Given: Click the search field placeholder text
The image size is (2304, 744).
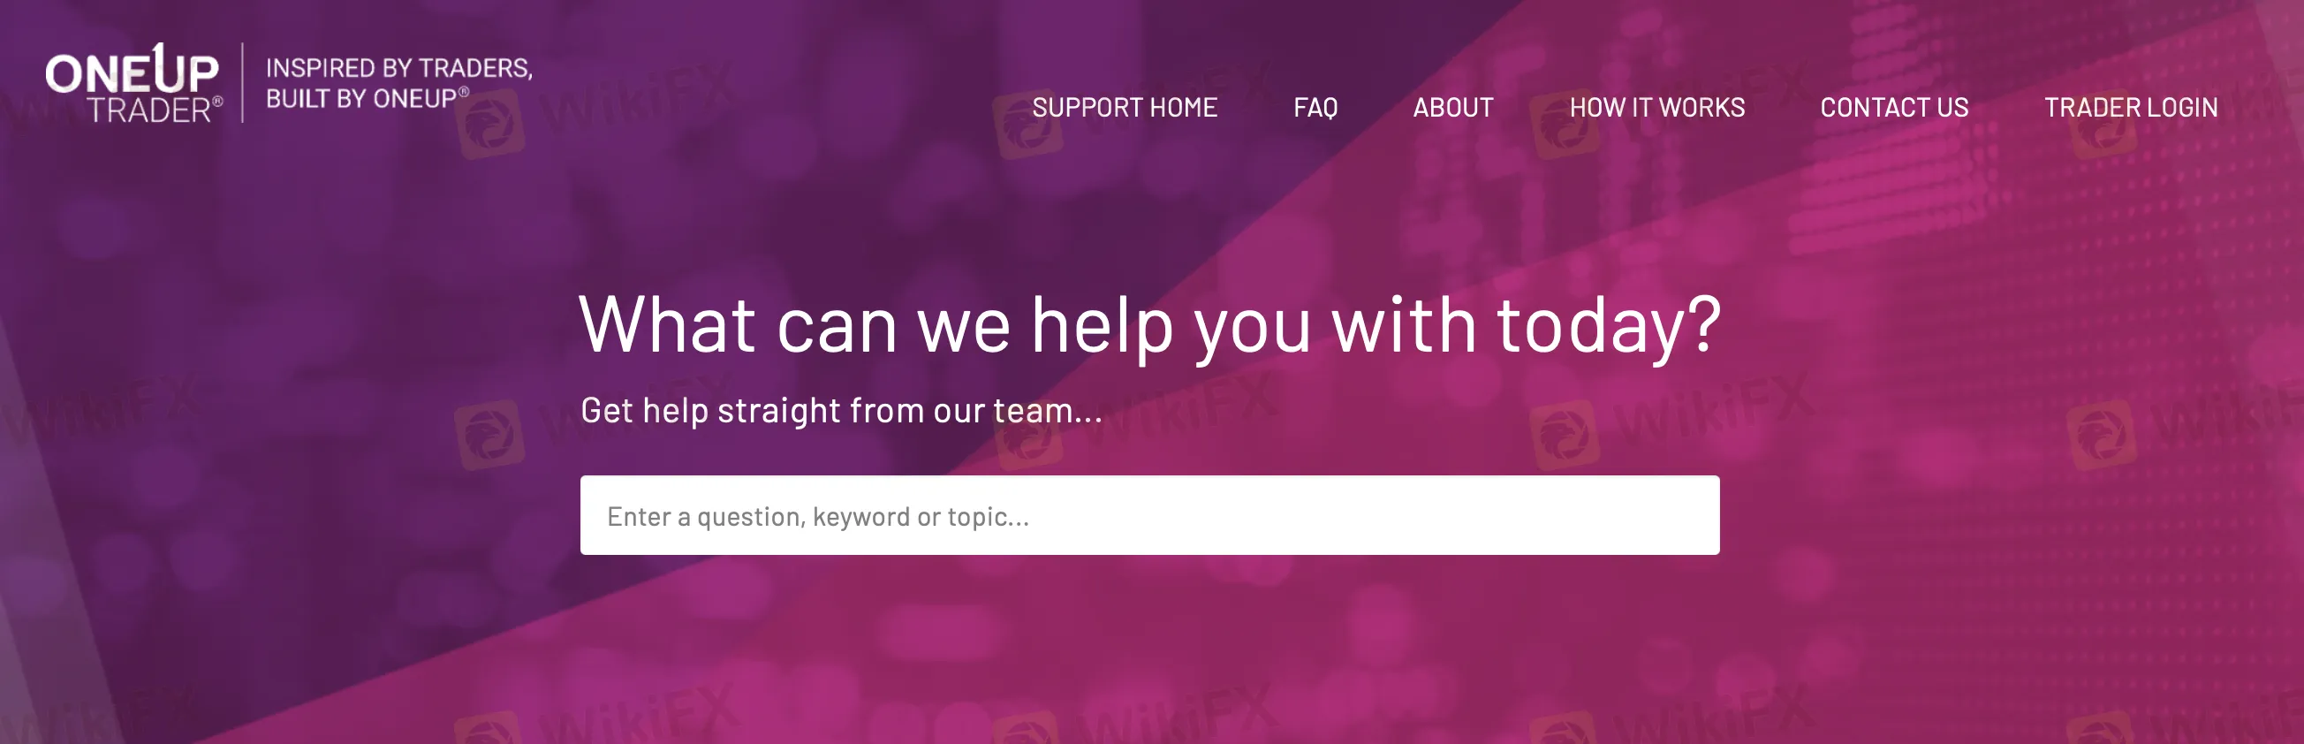Looking at the screenshot, I should click(817, 517).
